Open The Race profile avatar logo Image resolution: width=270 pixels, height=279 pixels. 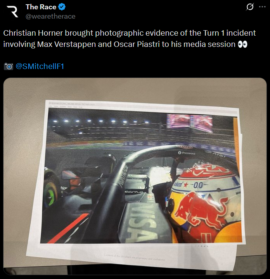[12, 12]
